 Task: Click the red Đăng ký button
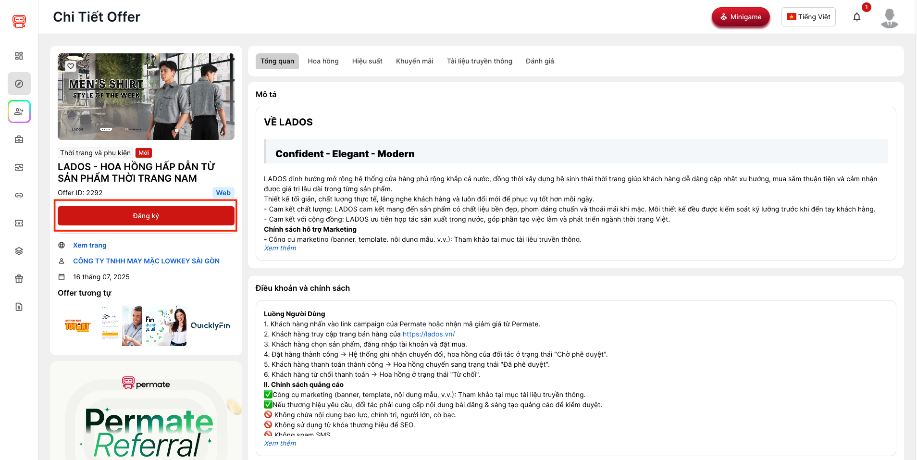click(x=146, y=216)
